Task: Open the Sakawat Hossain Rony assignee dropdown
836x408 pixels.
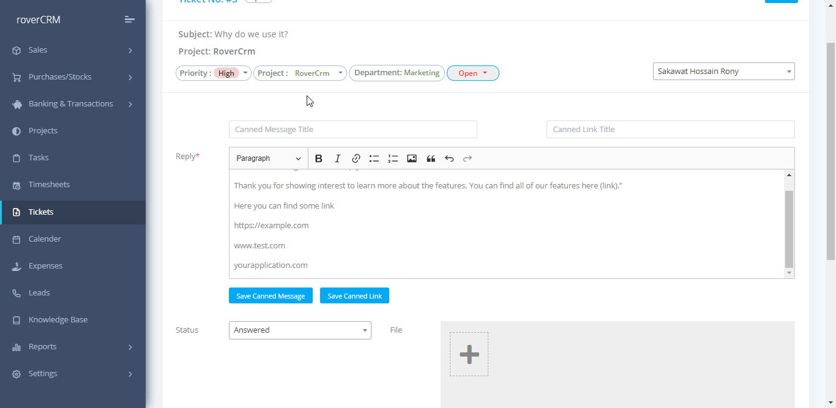Action: coord(723,72)
